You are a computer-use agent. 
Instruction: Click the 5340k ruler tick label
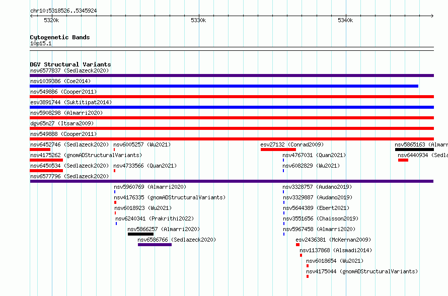[345, 20]
